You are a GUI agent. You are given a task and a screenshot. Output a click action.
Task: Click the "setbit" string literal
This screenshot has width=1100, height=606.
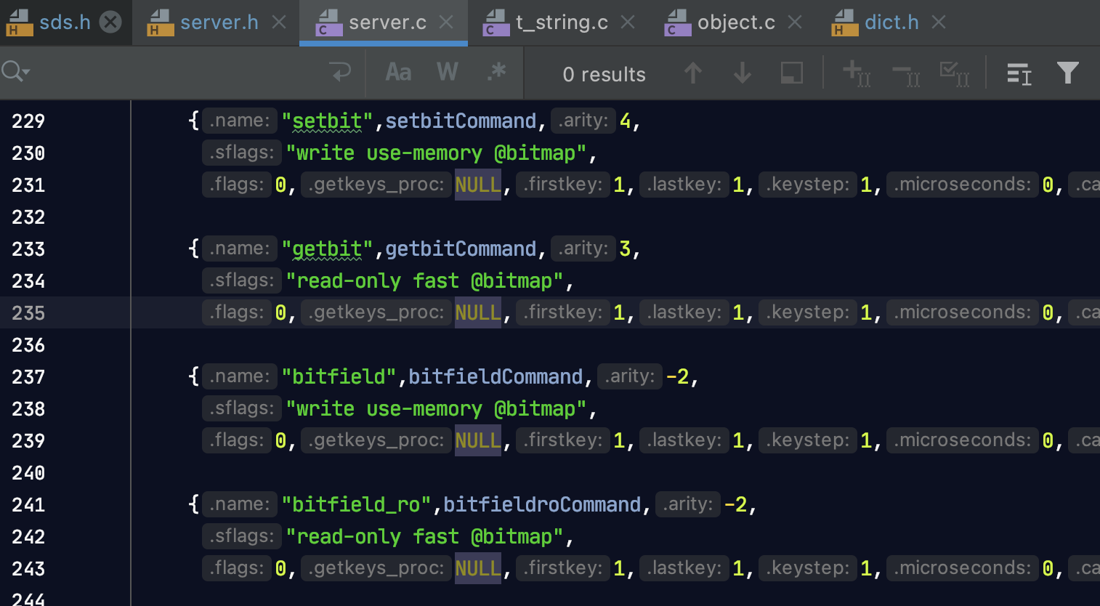point(327,121)
